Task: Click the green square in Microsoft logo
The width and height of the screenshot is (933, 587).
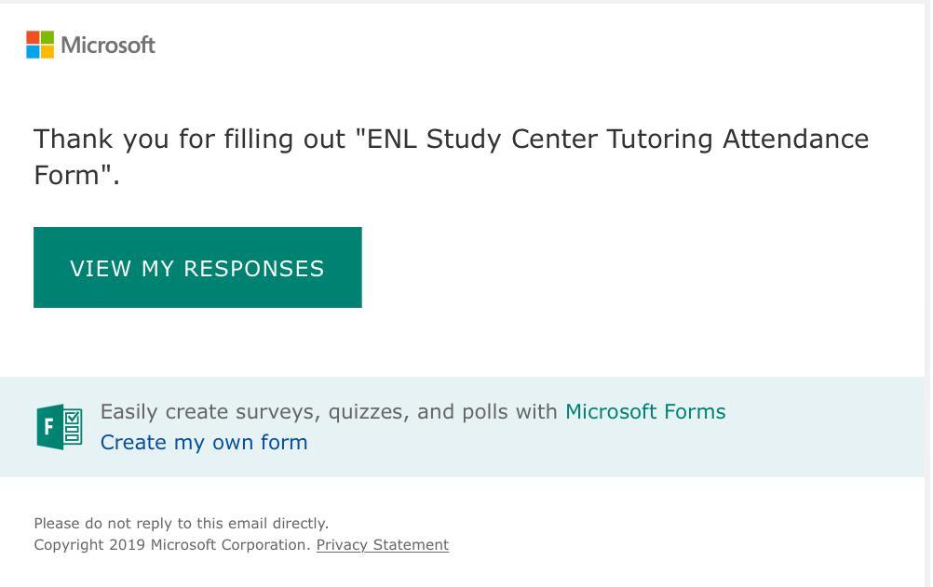Action: tap(47, 37)
